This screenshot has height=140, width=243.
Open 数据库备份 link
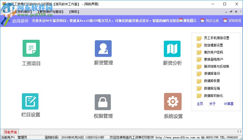pyautogui.click(x=212, y=73)
